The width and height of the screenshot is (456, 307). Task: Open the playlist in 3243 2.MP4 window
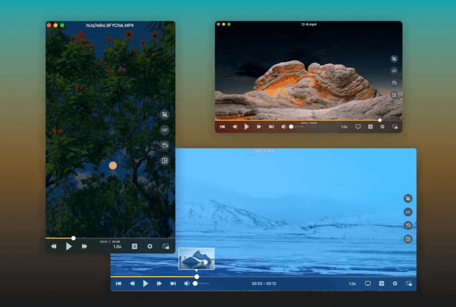tap(382, 283)
